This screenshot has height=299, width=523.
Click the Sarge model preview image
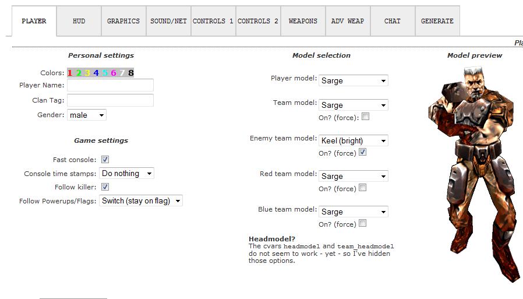[x=473, y=174]
